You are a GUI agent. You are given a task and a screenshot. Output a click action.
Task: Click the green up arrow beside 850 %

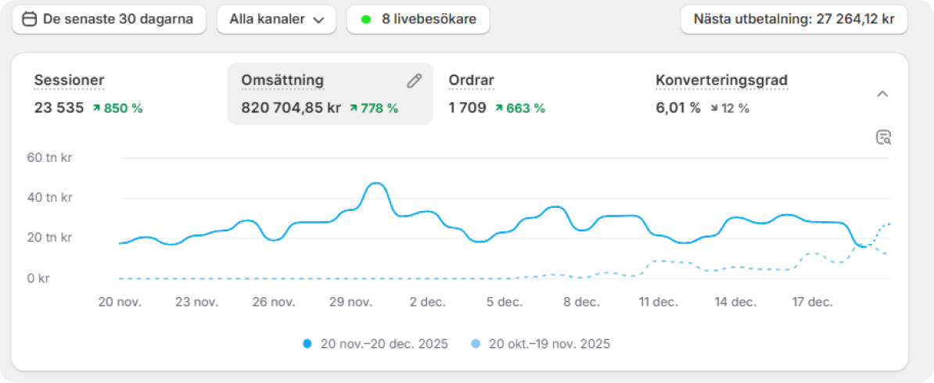(96, 109)
